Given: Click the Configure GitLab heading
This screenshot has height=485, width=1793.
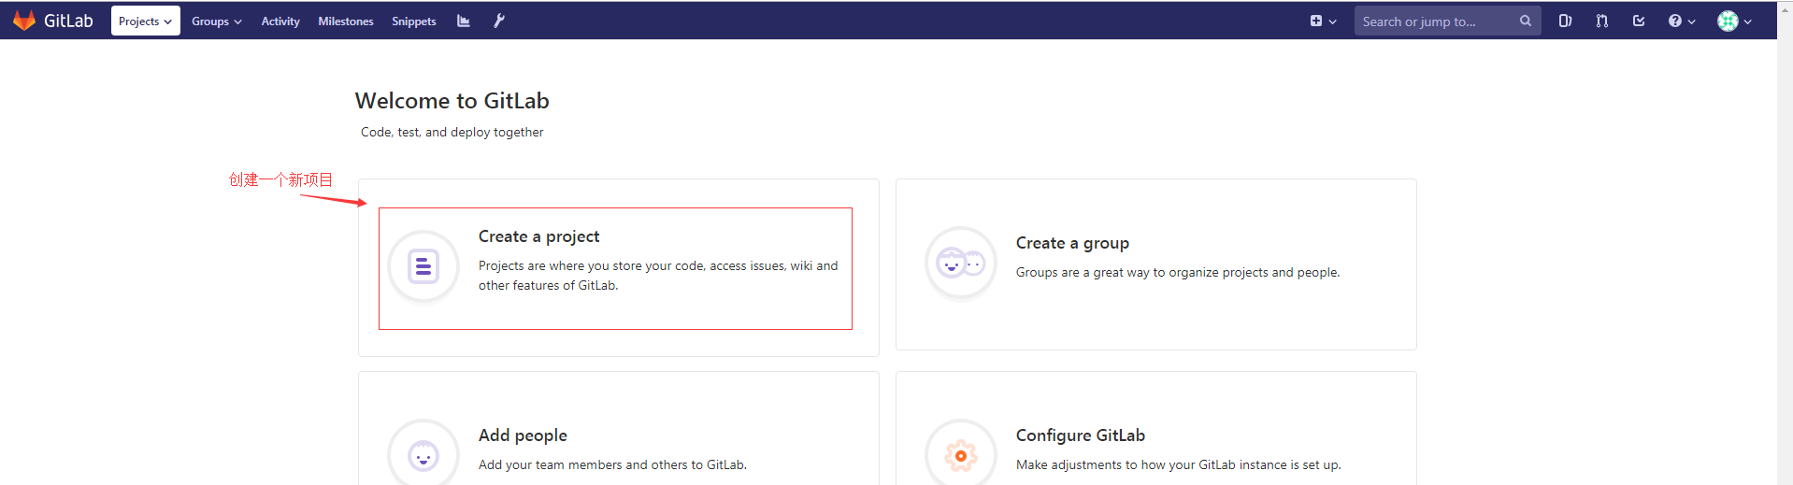Looking at the screenshot, I should [1081, 435].
